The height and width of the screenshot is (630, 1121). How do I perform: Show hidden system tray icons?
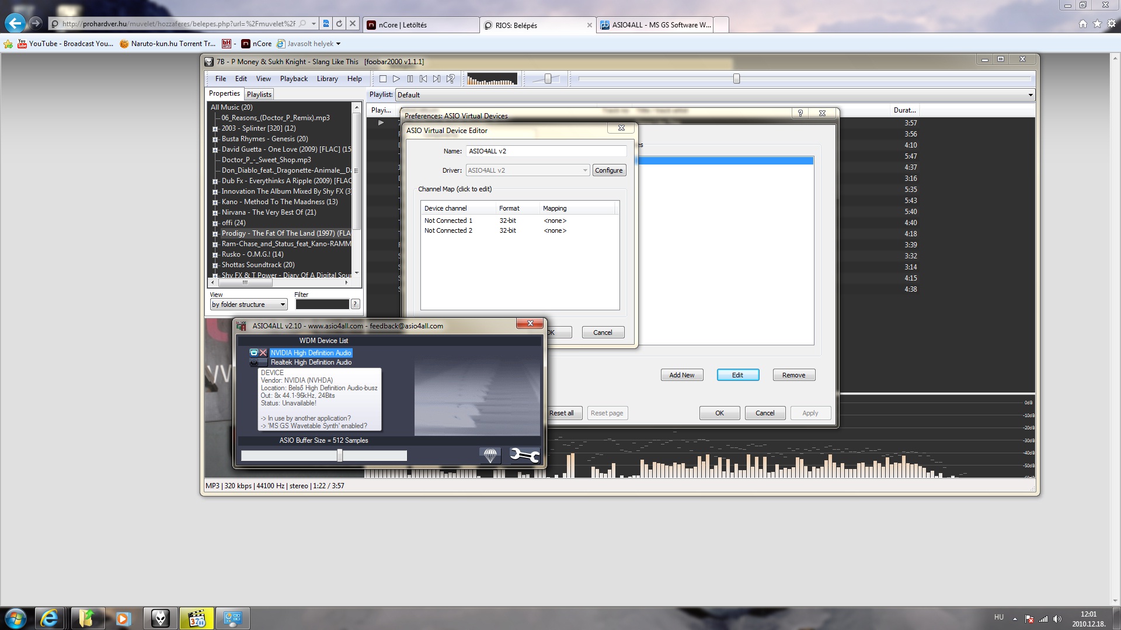click(1015, 619)
